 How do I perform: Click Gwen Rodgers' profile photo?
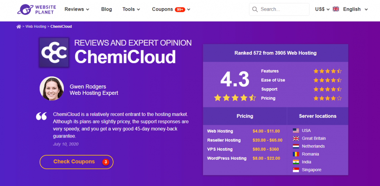(52, 89)
